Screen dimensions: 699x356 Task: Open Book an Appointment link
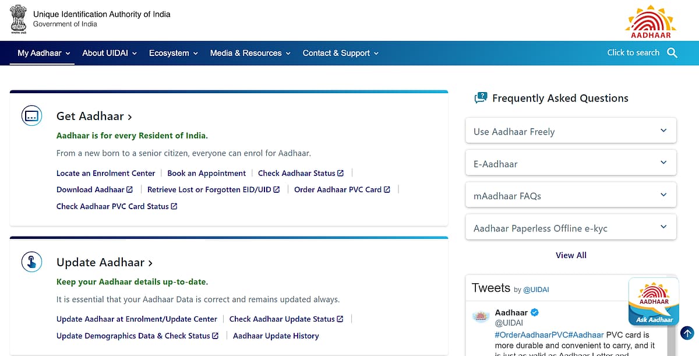click(206, 173)
